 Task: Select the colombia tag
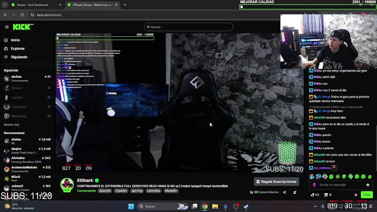coord(153,191)
